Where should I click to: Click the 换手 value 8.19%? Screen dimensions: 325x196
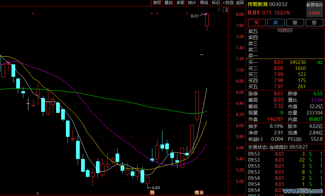coord(276,126)
